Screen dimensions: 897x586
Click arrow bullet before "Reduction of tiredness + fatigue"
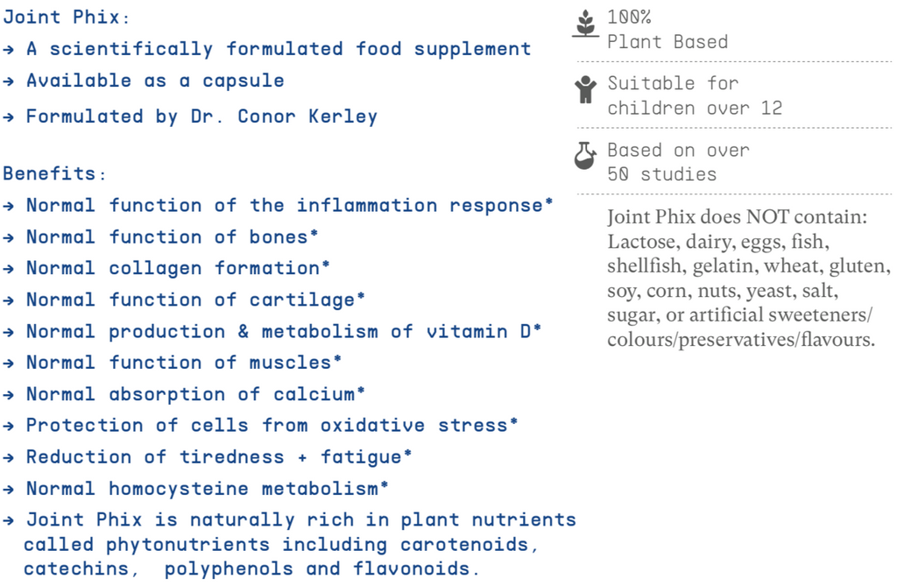coord(8,457)
